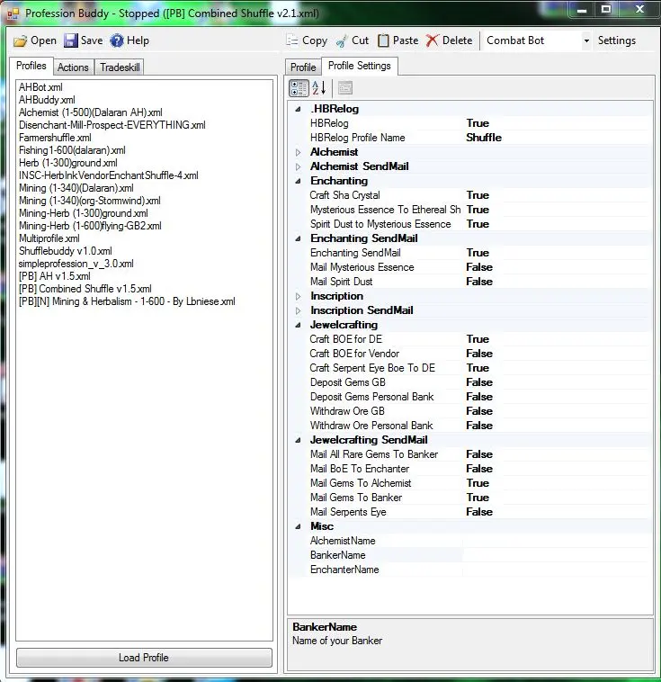The image size is (661, 682).
Task: Click the Paste clipboard icon
Action: click(x=384, y=40)
